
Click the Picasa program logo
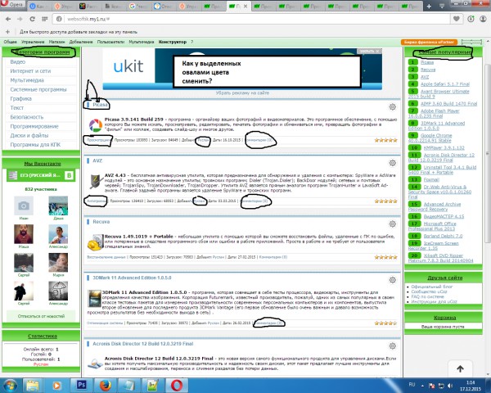click(x=95, y=125)
